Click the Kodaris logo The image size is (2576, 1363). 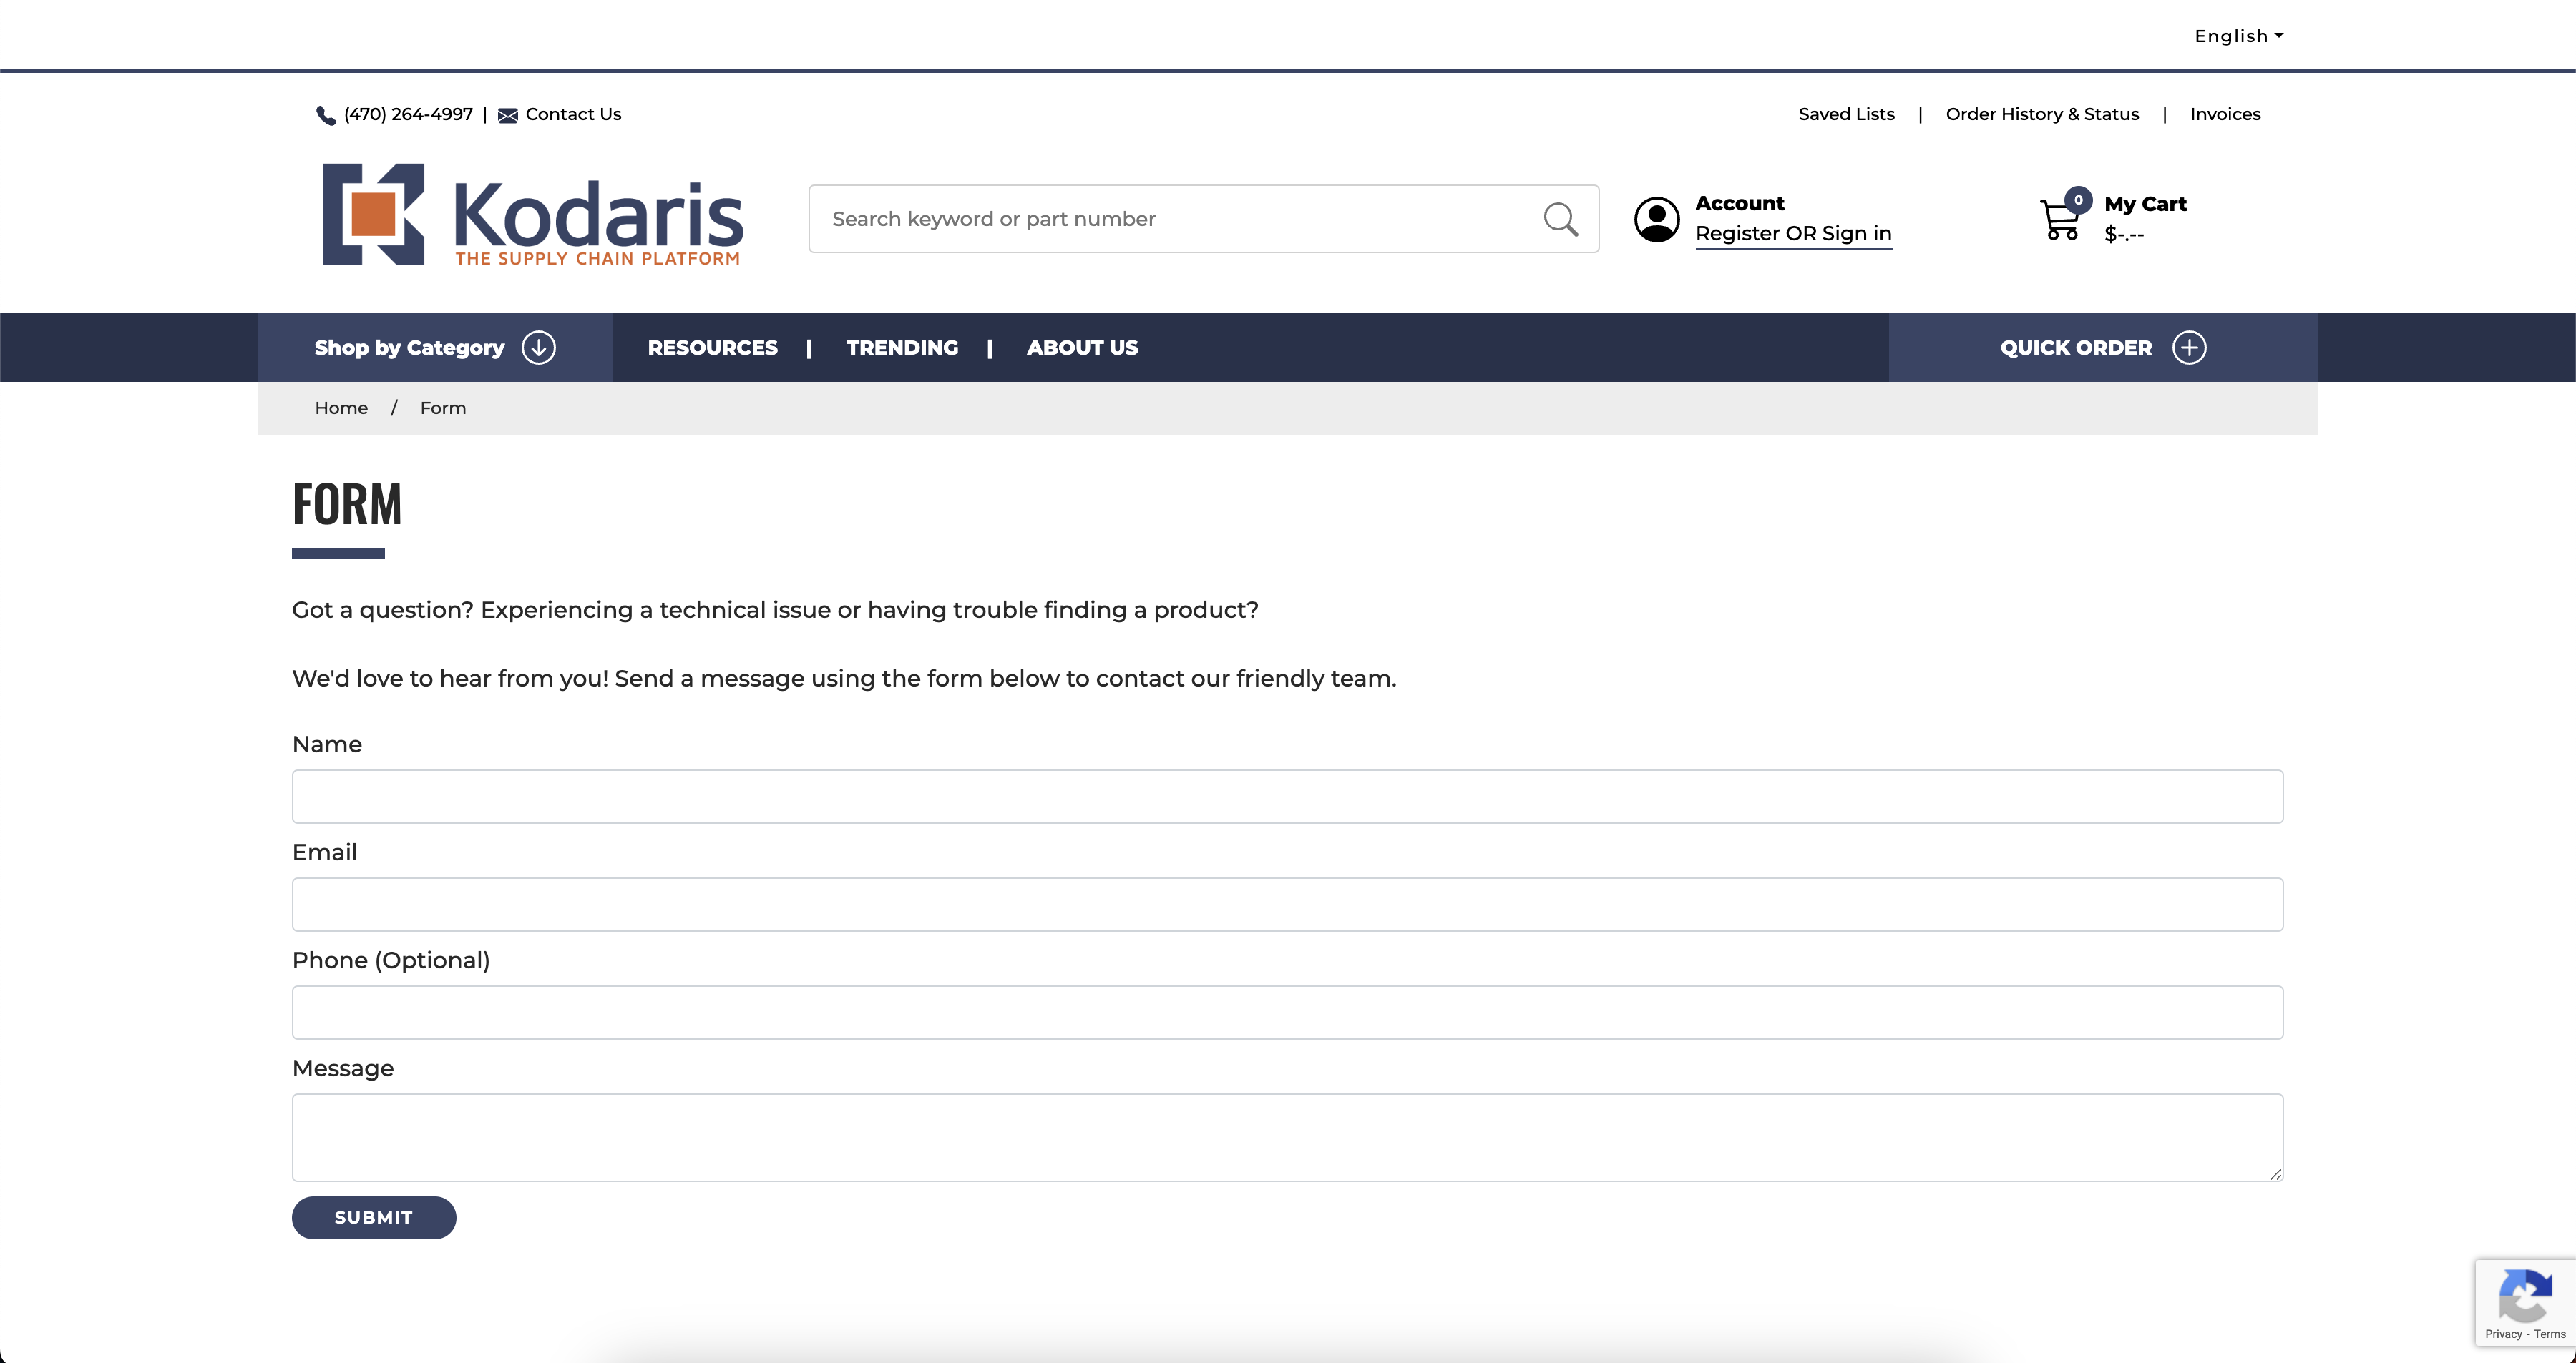532,215
